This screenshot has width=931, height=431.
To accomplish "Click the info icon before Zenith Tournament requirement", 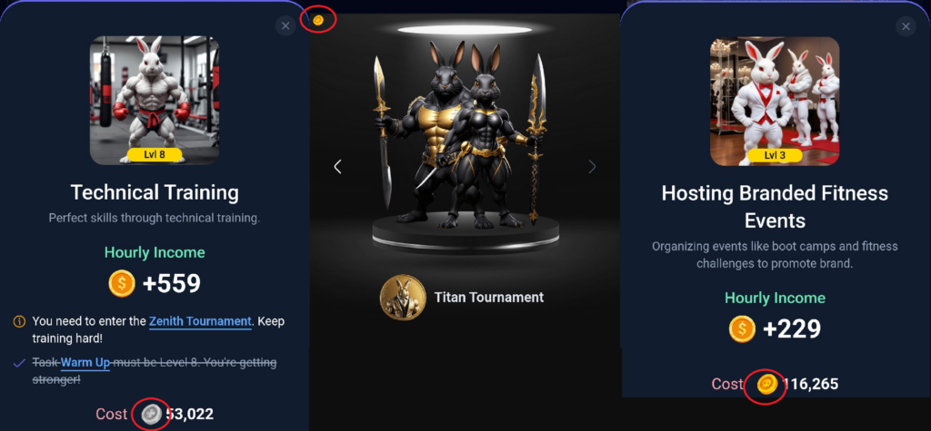I will pyautogui.click(x=19, y=321).
